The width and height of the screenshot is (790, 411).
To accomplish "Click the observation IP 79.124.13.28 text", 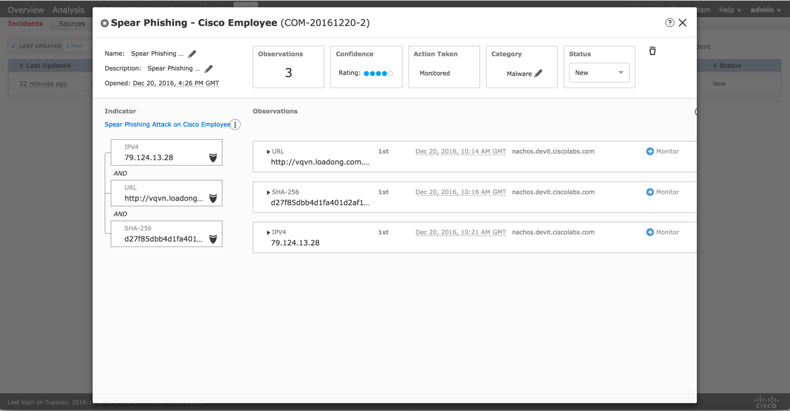I will click(x=295, y=243).
